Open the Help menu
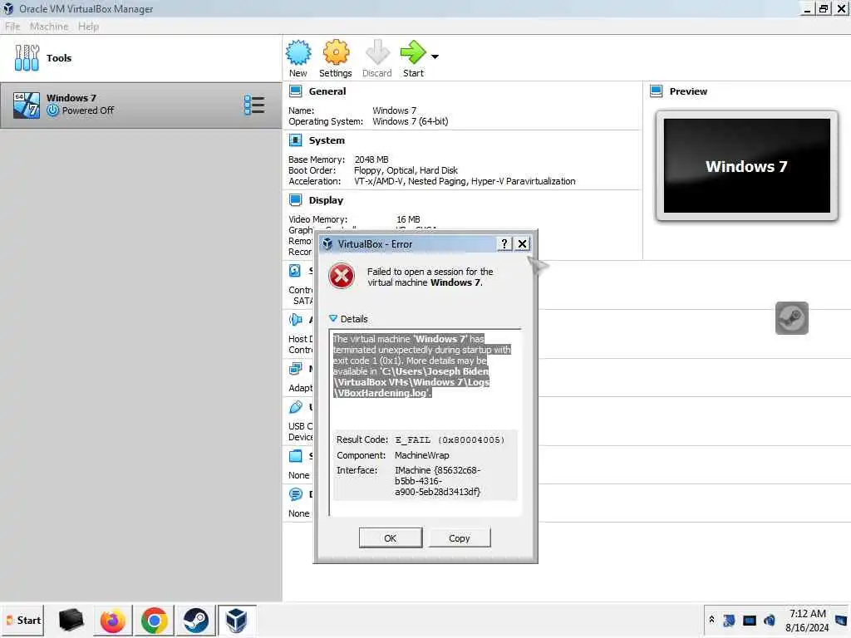The width and height of the screenshot is (851, 638). point(88,27)
